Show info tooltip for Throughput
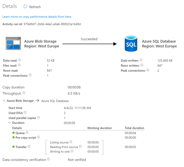Screen dimensions: 184x167 (x=24, y=93)
